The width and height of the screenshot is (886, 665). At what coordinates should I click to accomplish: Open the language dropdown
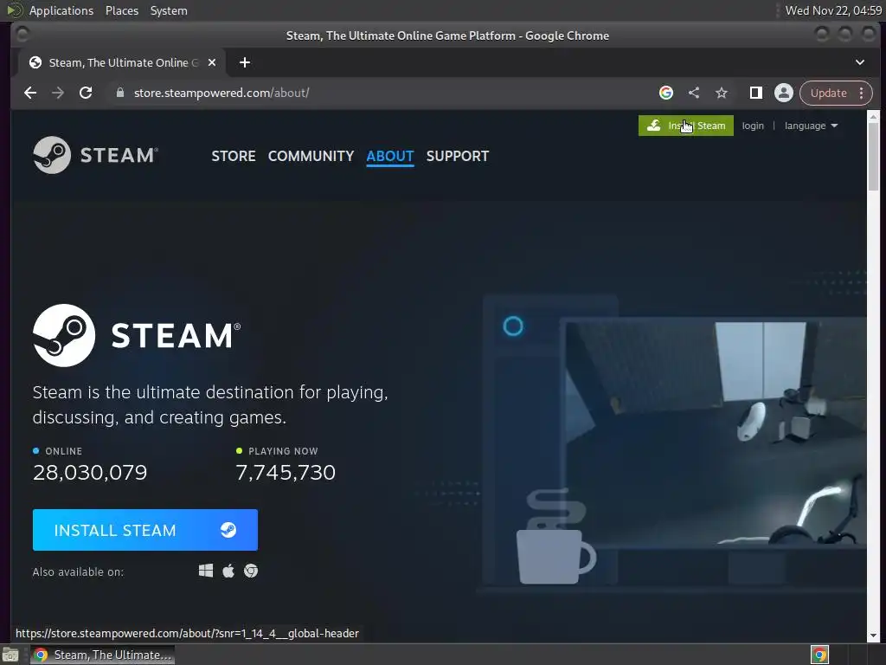811,126
